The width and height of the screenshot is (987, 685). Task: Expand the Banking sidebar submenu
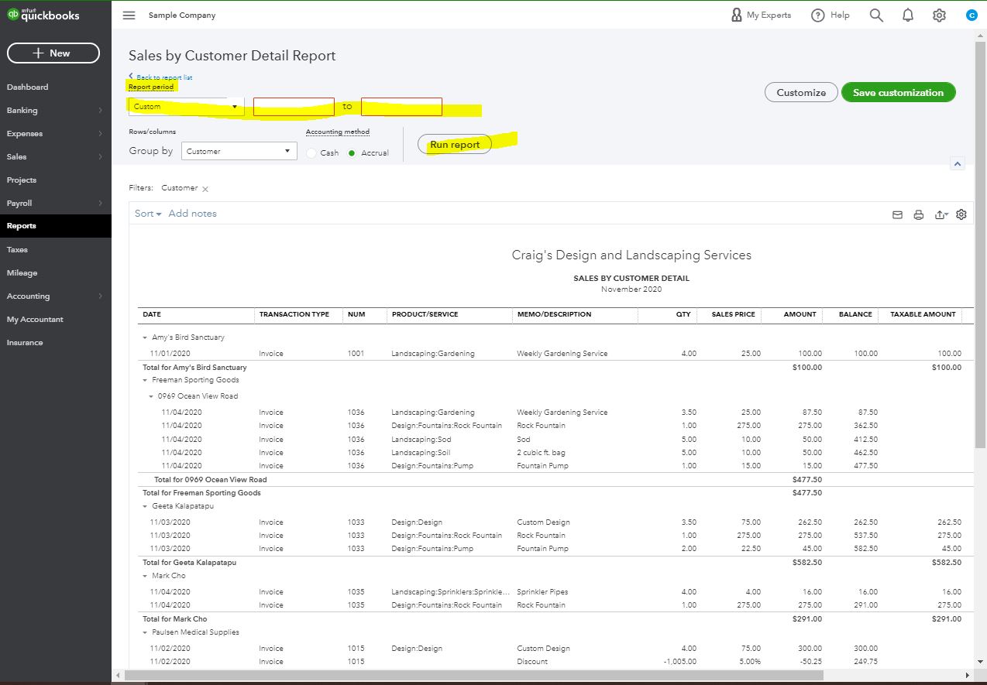tap(101, 111)
